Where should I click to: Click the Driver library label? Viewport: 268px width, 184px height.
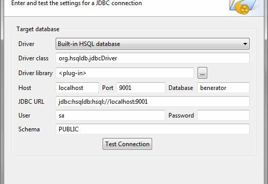pos(36,73)
